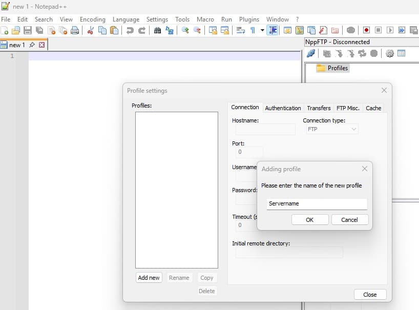Open the Document Map toolbar icon
This screenshot has height=310, width=419.
coord(300,30)
